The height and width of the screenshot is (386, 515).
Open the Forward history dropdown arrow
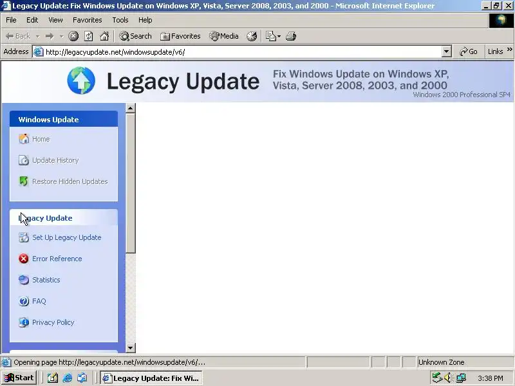[x=61, y=37]
